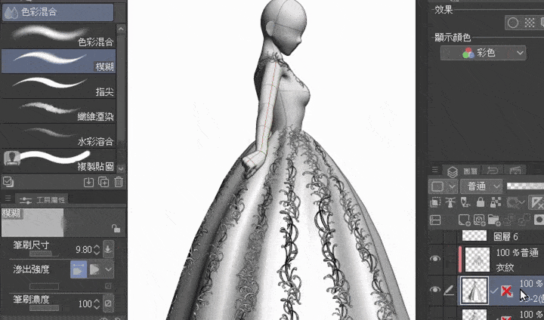The image size is (544, 320).
Task: Choose the 水彩溶合 brush
Action: pyautogui.click(x=59, y=136)
